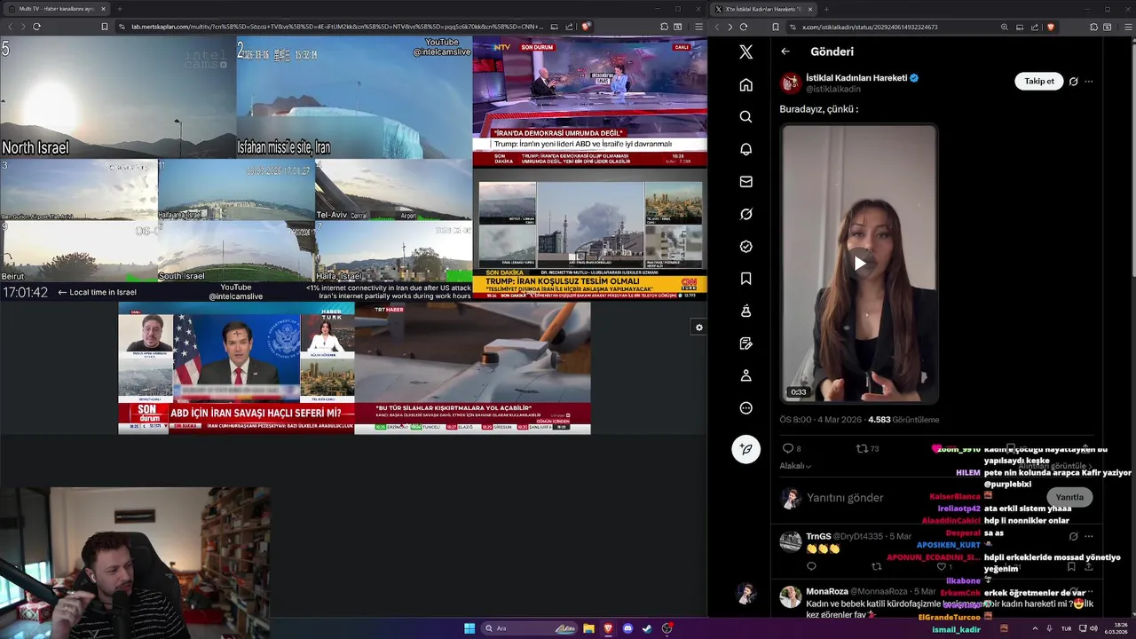1136x639 pixels.
Task: Open Multi TV settings gear icon
Action: (x=698, y=327)
